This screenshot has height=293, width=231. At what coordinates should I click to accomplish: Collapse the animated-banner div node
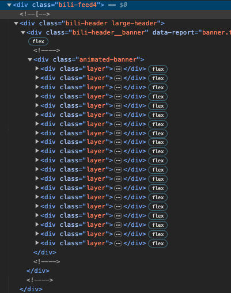pos(30,60)
